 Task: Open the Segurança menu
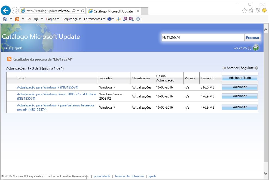point(72,19)
